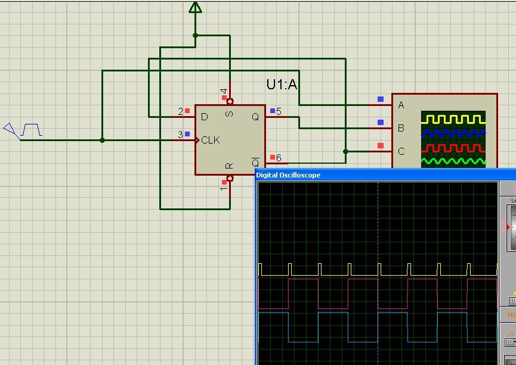Image resolution: width=516 pixels, height=365 pixels.
Task: Click the CLK pin 3 marker
Action: [x=187, y=135]
